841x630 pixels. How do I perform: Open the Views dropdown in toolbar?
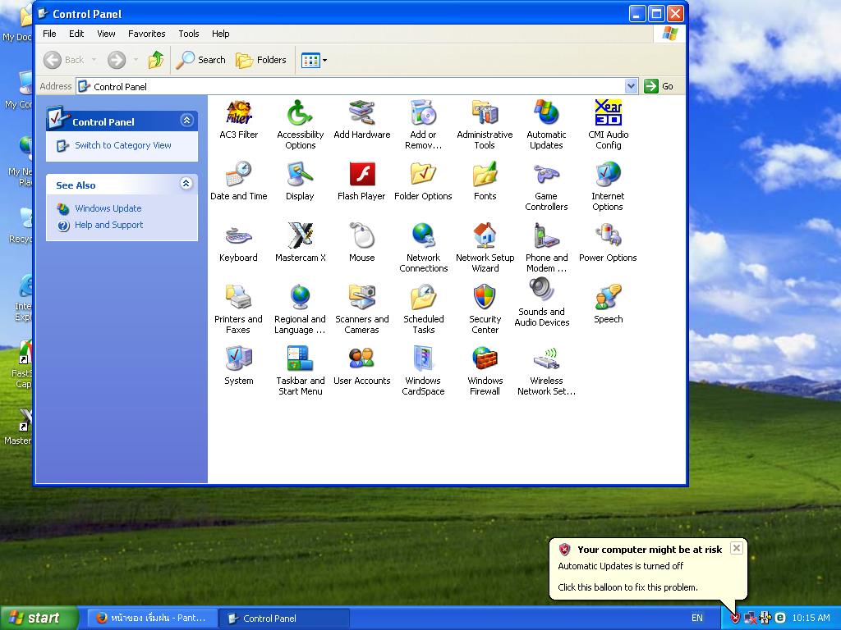tap(315, 60)
